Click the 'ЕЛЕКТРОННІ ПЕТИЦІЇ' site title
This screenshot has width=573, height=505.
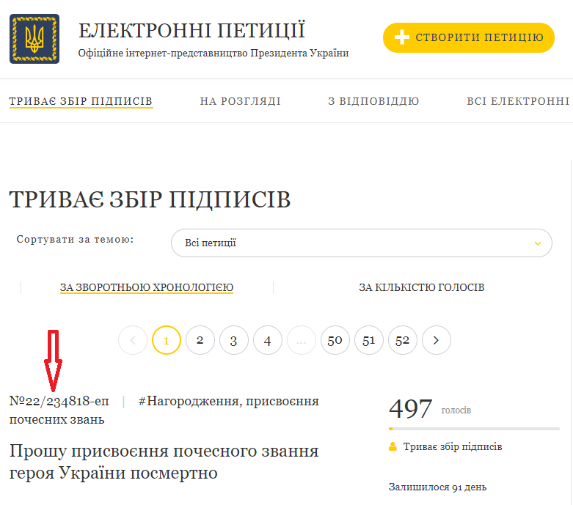191,30
